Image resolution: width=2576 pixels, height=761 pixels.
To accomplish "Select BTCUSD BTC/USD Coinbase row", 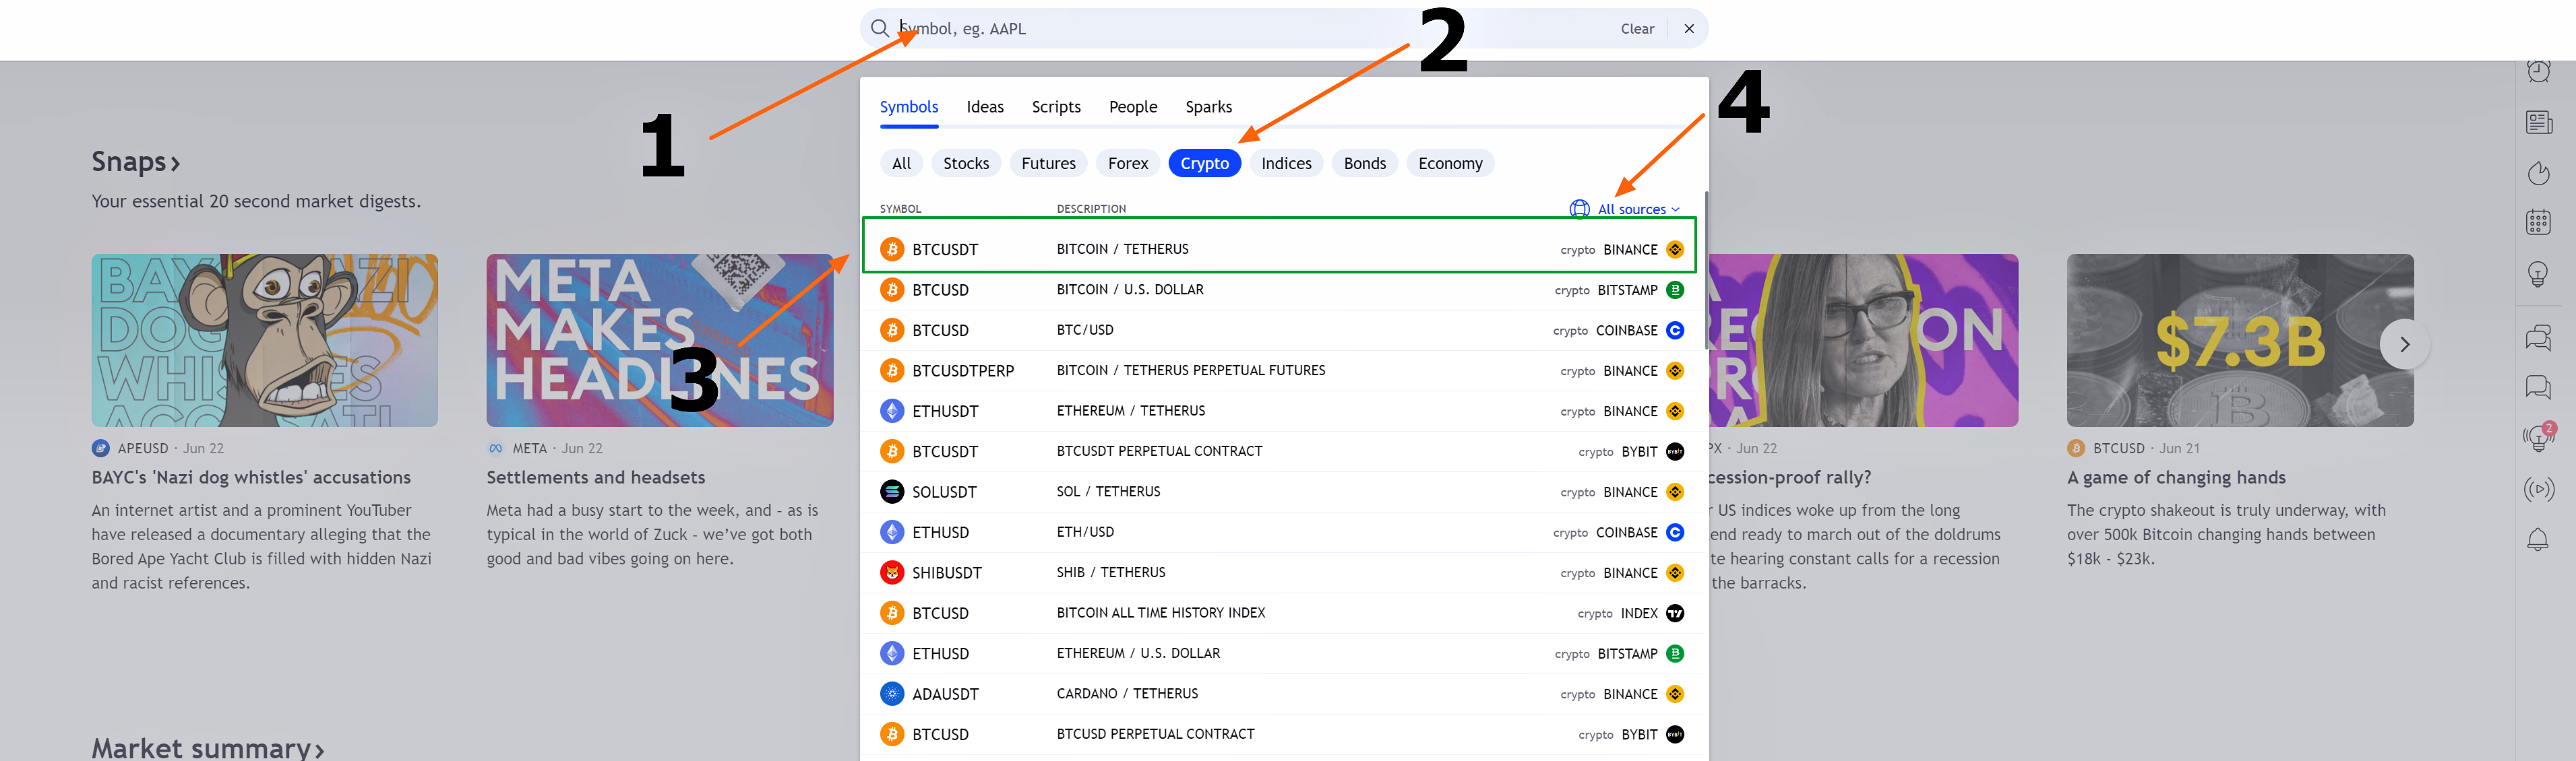I will [x=1281, y=331].
